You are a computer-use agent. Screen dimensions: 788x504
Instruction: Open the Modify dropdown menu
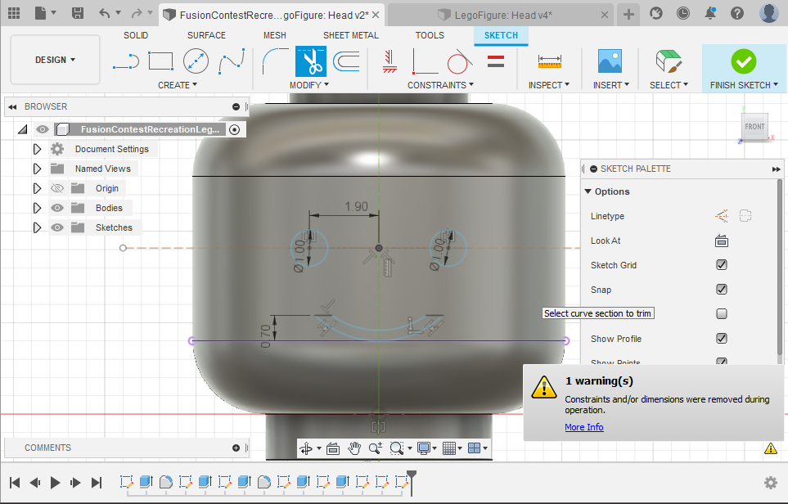click(x=309, y=85)
